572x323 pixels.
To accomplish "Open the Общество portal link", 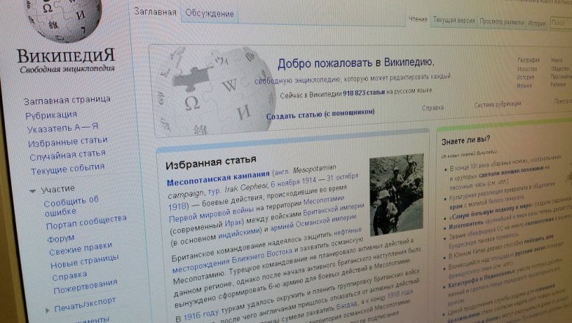I will coord(560,68).
